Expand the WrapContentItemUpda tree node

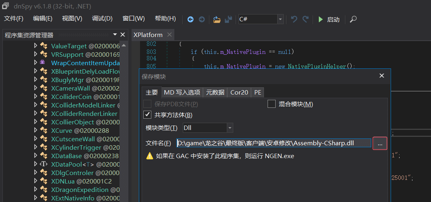coord(36,62)
